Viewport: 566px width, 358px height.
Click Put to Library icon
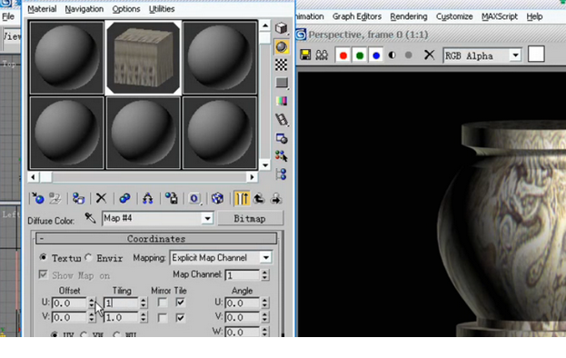(x=171, y=198)
